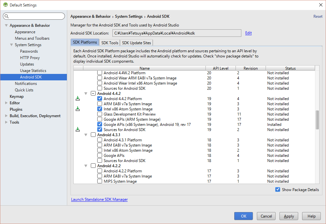This screenshot has width=326, height=224.
Task: Collapse the Android 4.2.2 package group
Action: pos(86,166)
